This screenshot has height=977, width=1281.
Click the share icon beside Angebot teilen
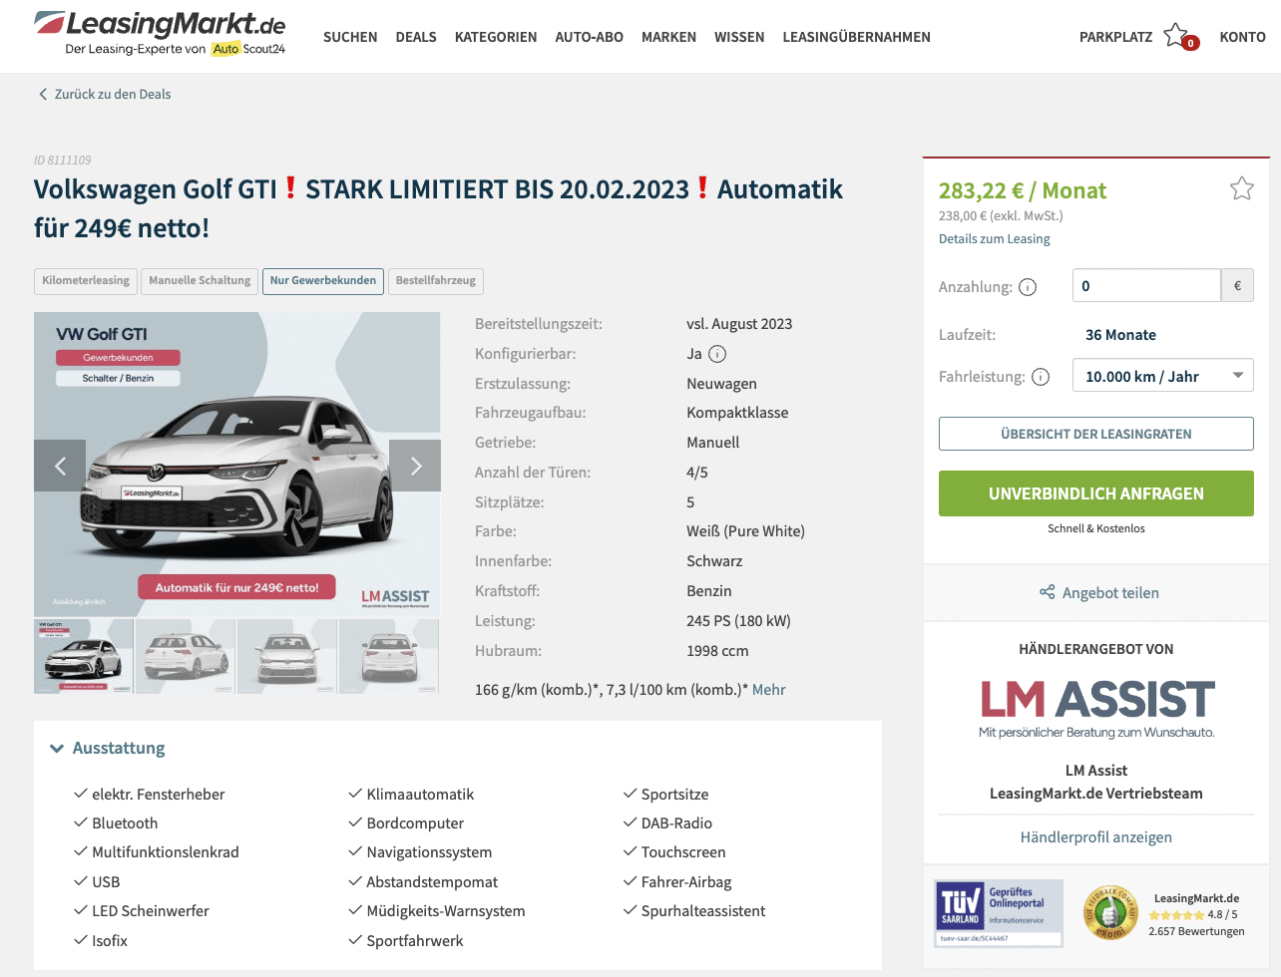click(1047, 592)
